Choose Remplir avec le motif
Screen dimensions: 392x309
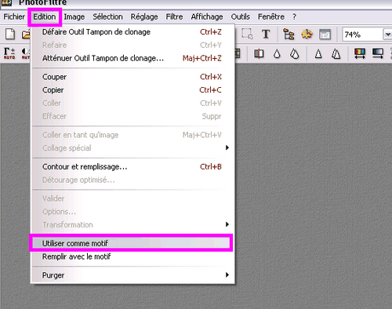132,256
